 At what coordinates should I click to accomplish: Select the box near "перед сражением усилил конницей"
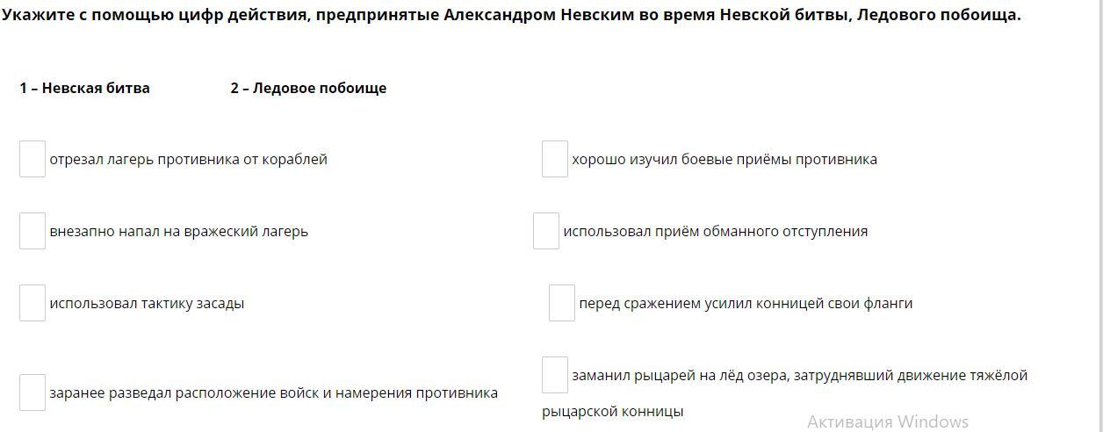[562, 303]
